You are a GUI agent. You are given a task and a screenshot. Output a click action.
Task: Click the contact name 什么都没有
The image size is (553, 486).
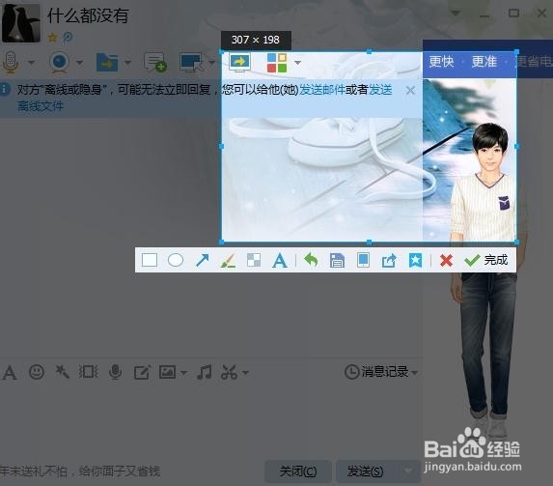point(88,16)
